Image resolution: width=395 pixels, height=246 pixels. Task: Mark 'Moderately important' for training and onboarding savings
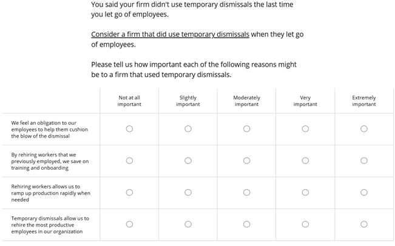point(246,161)
